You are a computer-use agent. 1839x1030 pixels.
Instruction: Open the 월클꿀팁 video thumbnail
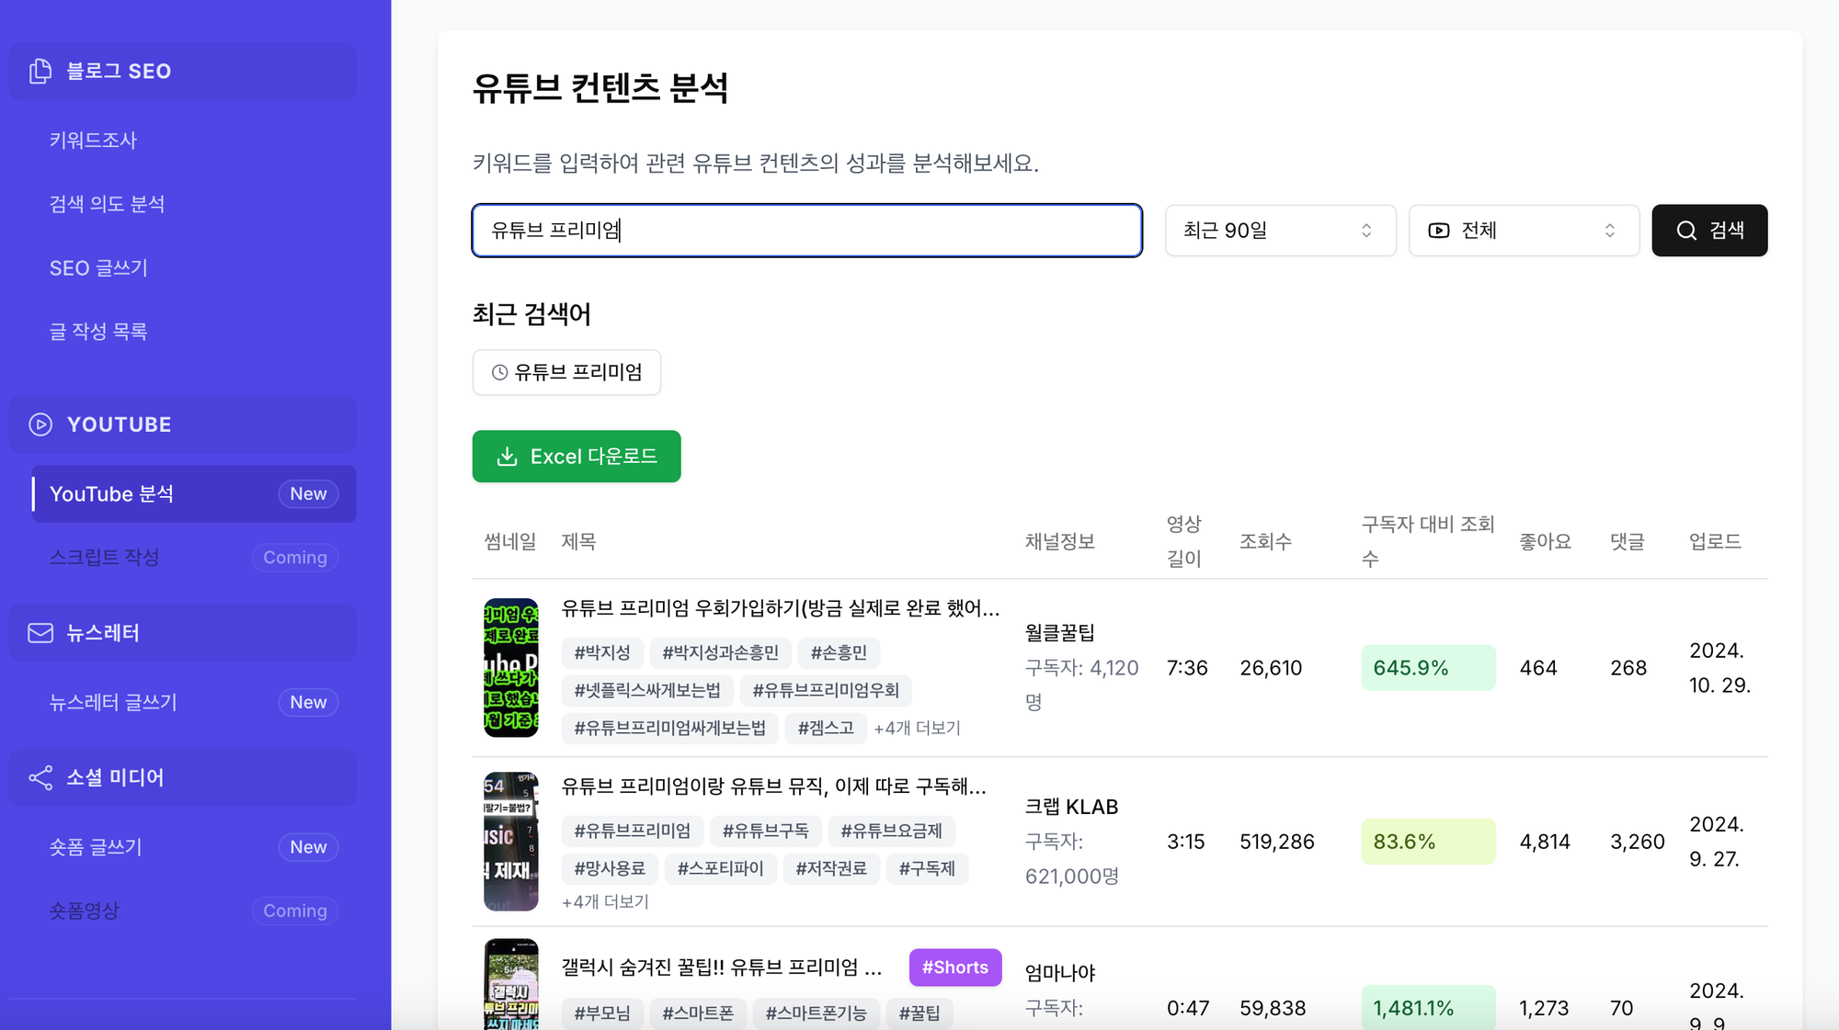click(x=511, y=668)
